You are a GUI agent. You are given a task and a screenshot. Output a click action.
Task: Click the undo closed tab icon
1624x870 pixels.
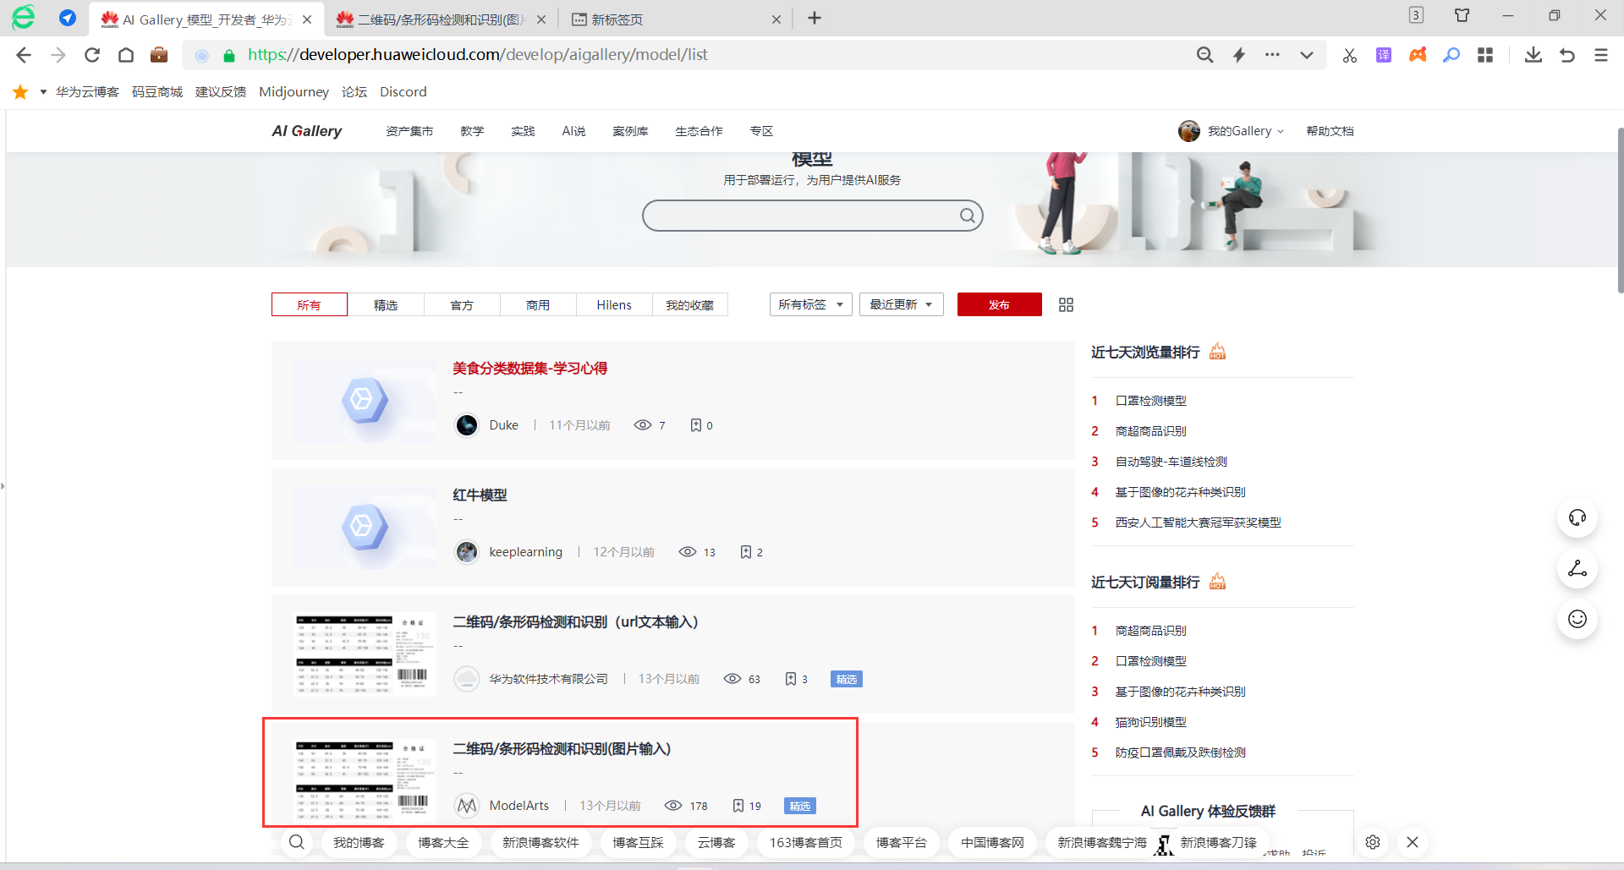pyautogui.click(x=1567, y=55)
